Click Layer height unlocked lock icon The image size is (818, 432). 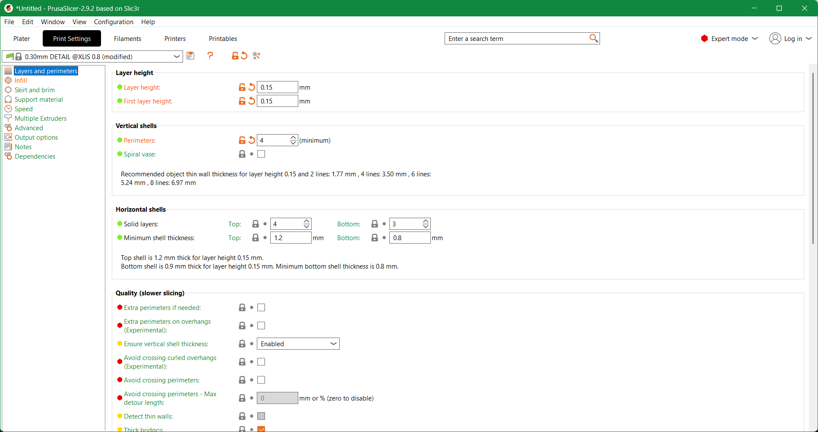coord(242,87)
